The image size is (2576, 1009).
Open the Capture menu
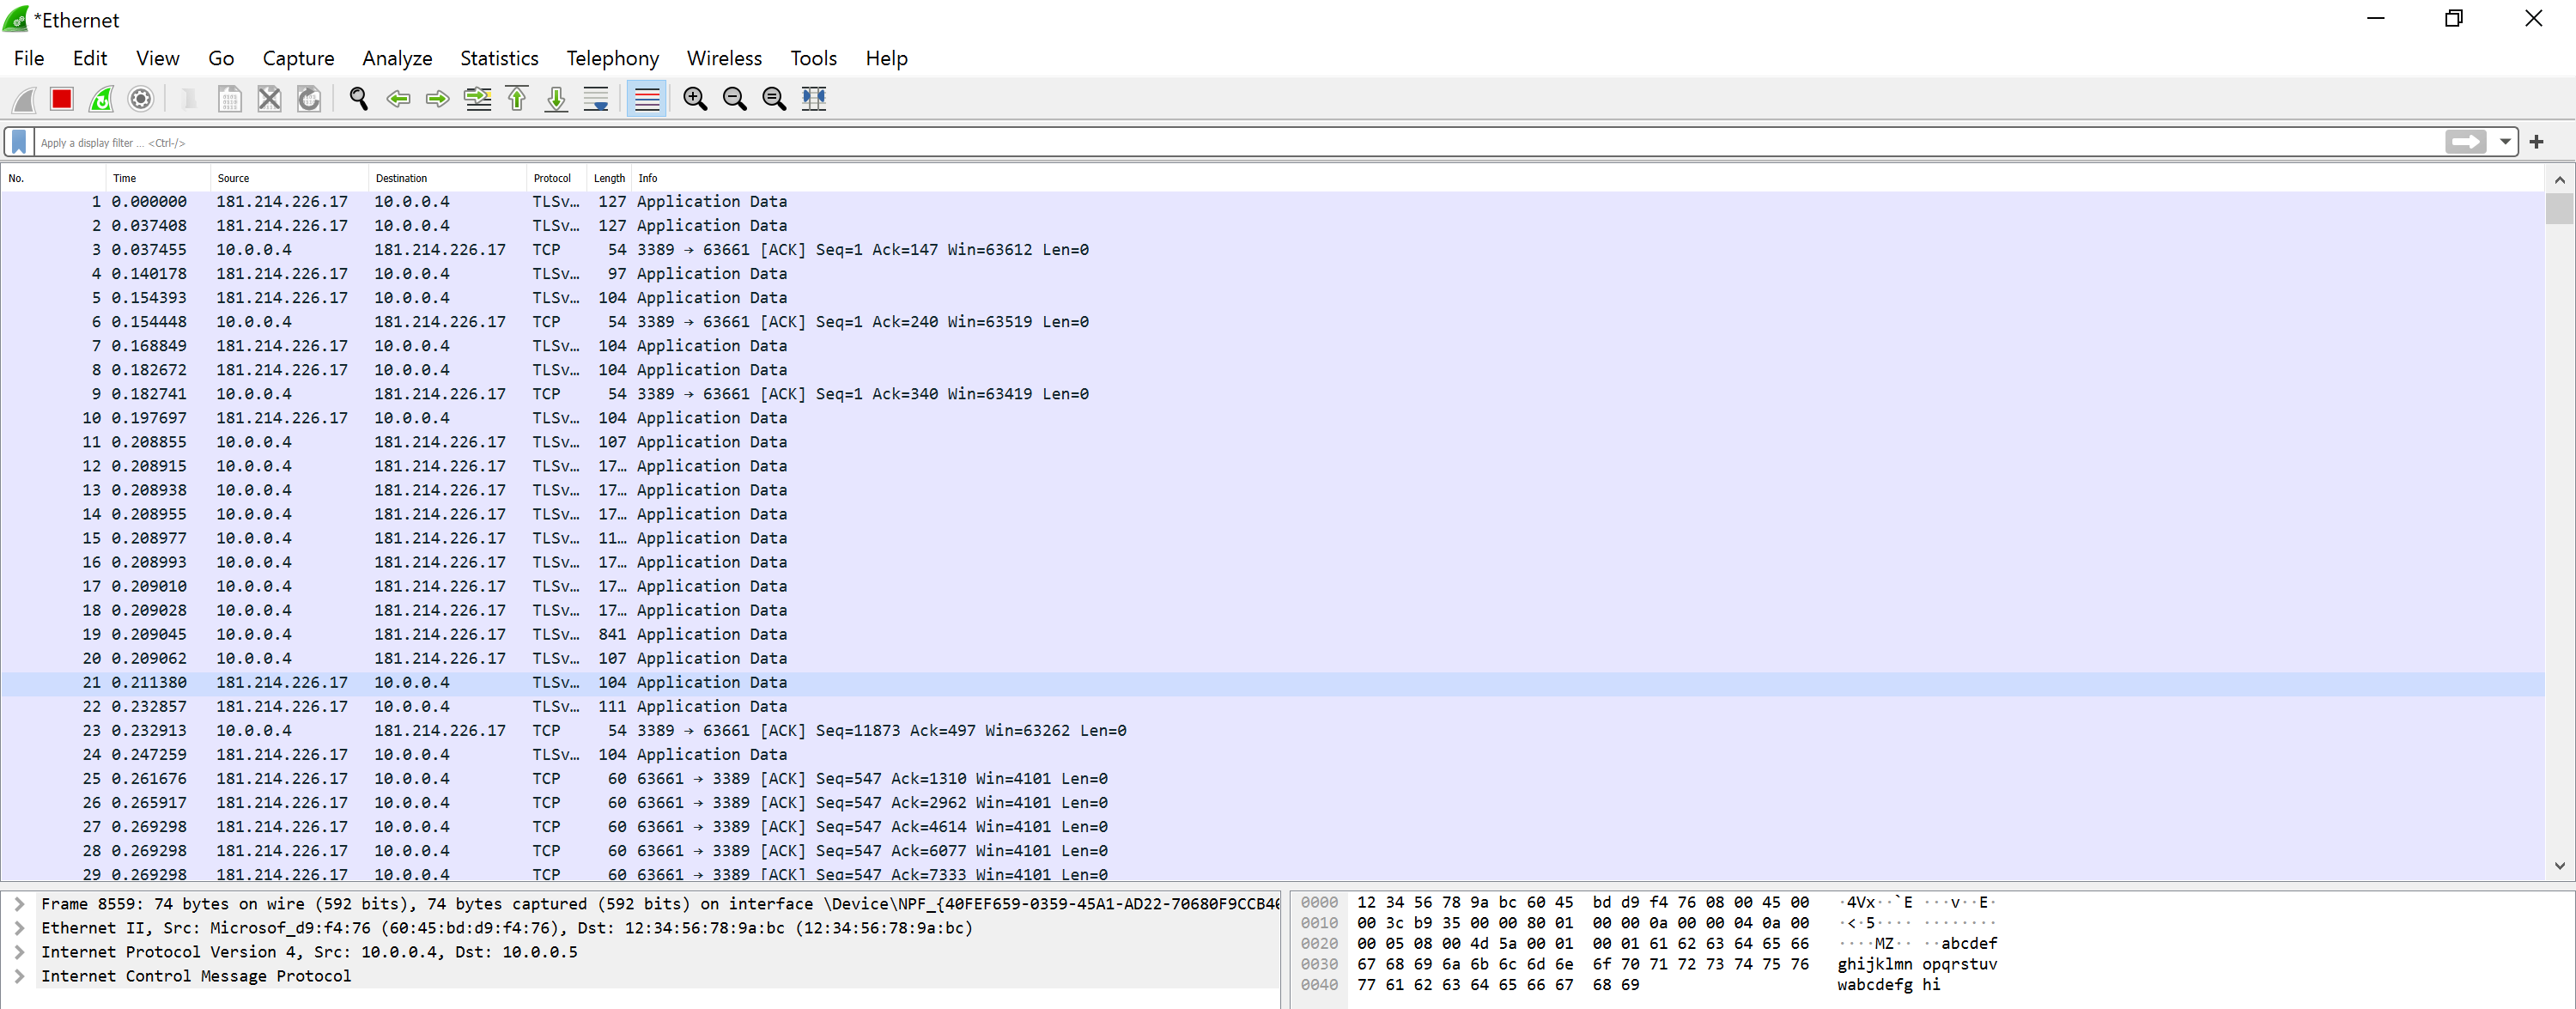coord(298,58)
